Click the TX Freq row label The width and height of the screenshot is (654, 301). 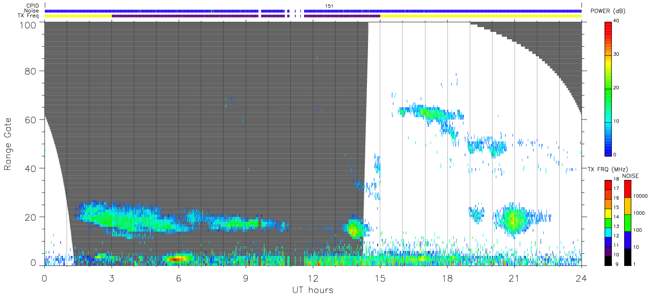pos(28,16)
